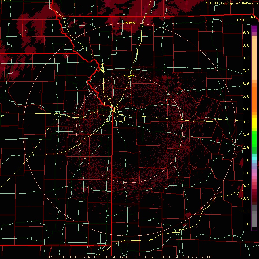Viewport: 259px width, 259px height.
Task: Click the 9.8 value on the color scale
Action: click(x=246, y=33)
